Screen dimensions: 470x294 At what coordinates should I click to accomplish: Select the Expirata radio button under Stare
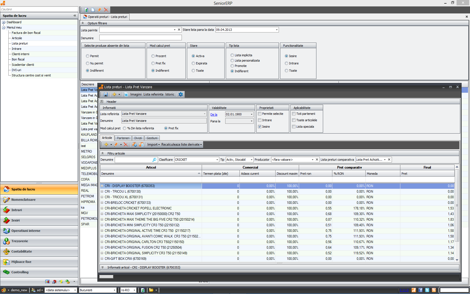[193, 64]
